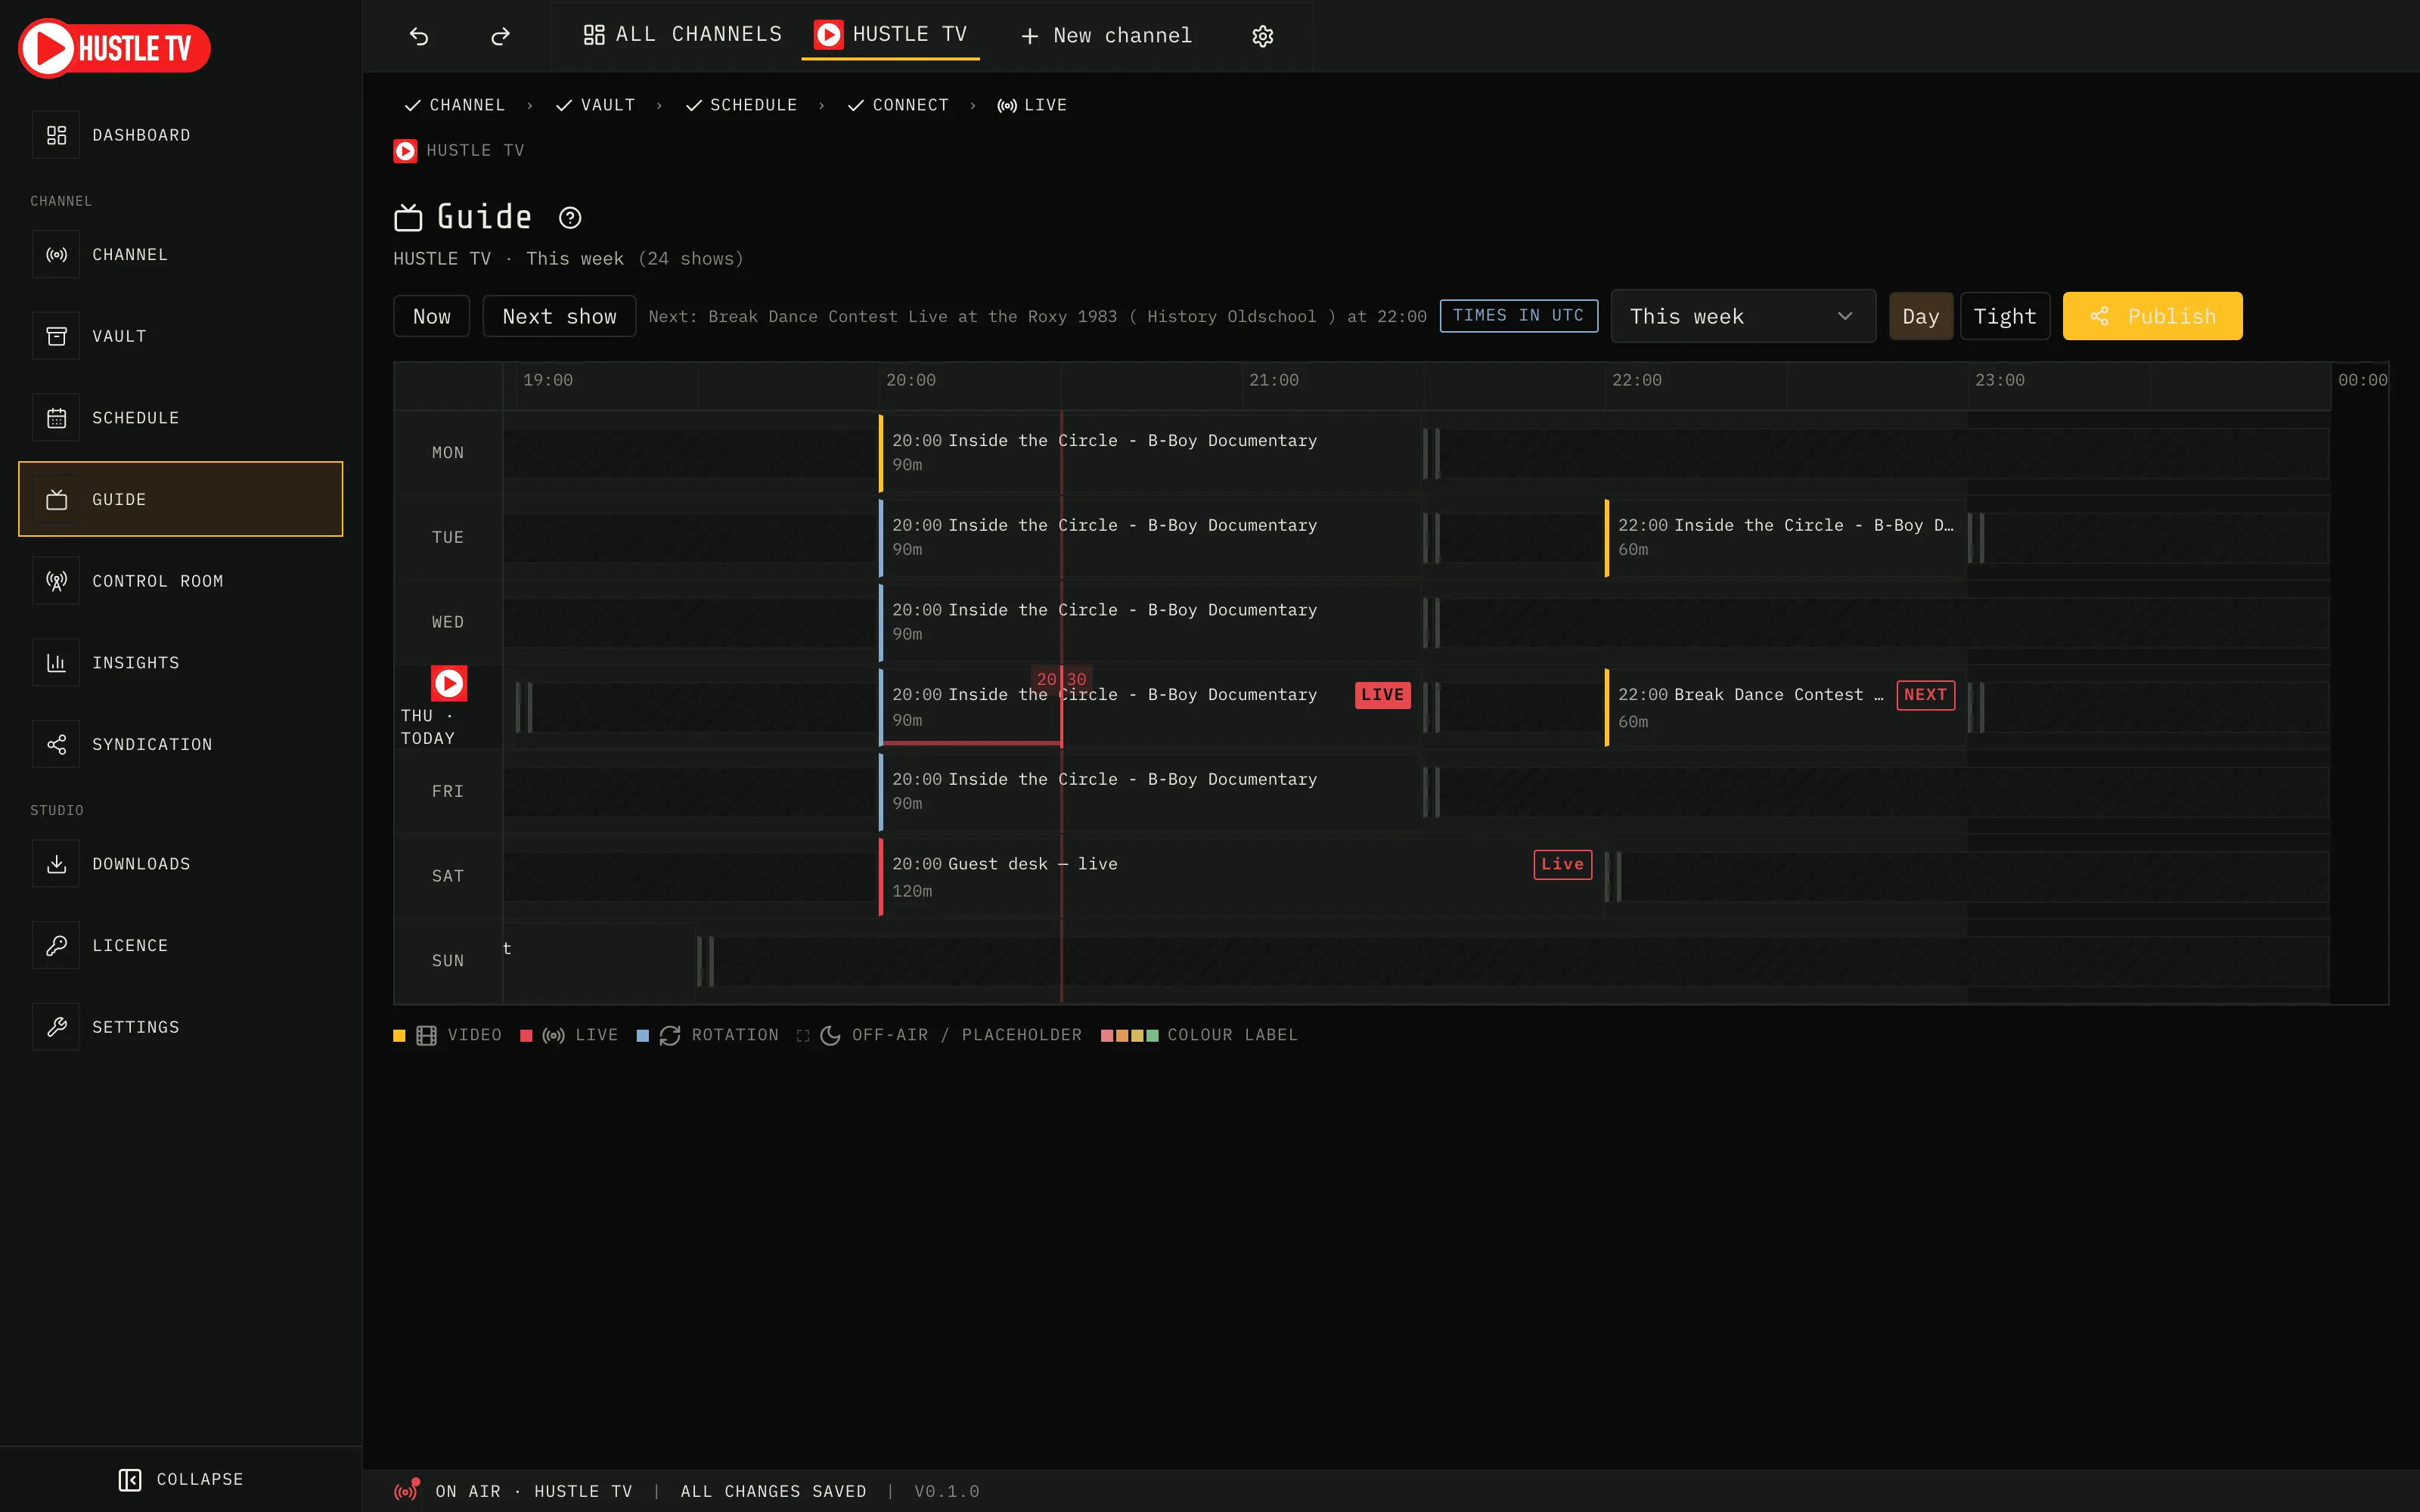Click the Hustle TV breadcrumb icon
This screenshot has height=1512, width=2420.
(405, 150)
